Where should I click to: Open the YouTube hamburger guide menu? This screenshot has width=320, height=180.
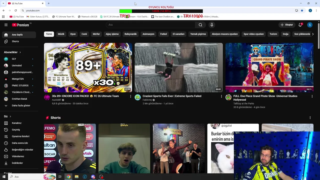pos(6,25)
